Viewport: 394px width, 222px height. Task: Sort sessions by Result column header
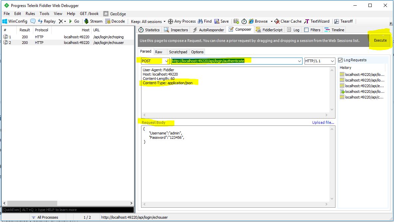[x=25, y=30]
